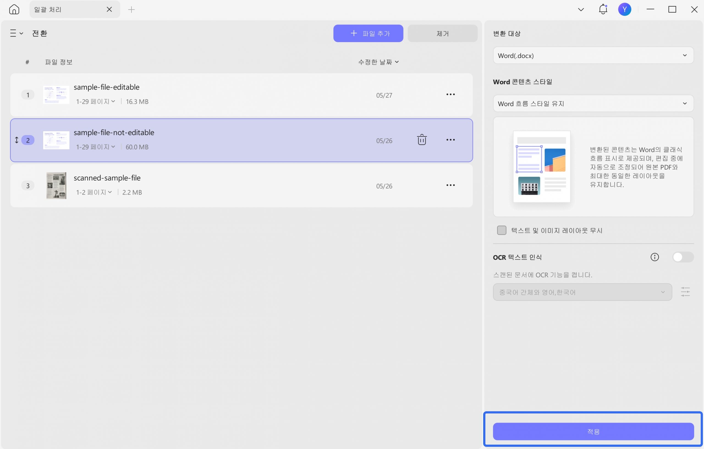Open more options for scanned-sample-file

(x=450, y=185)
